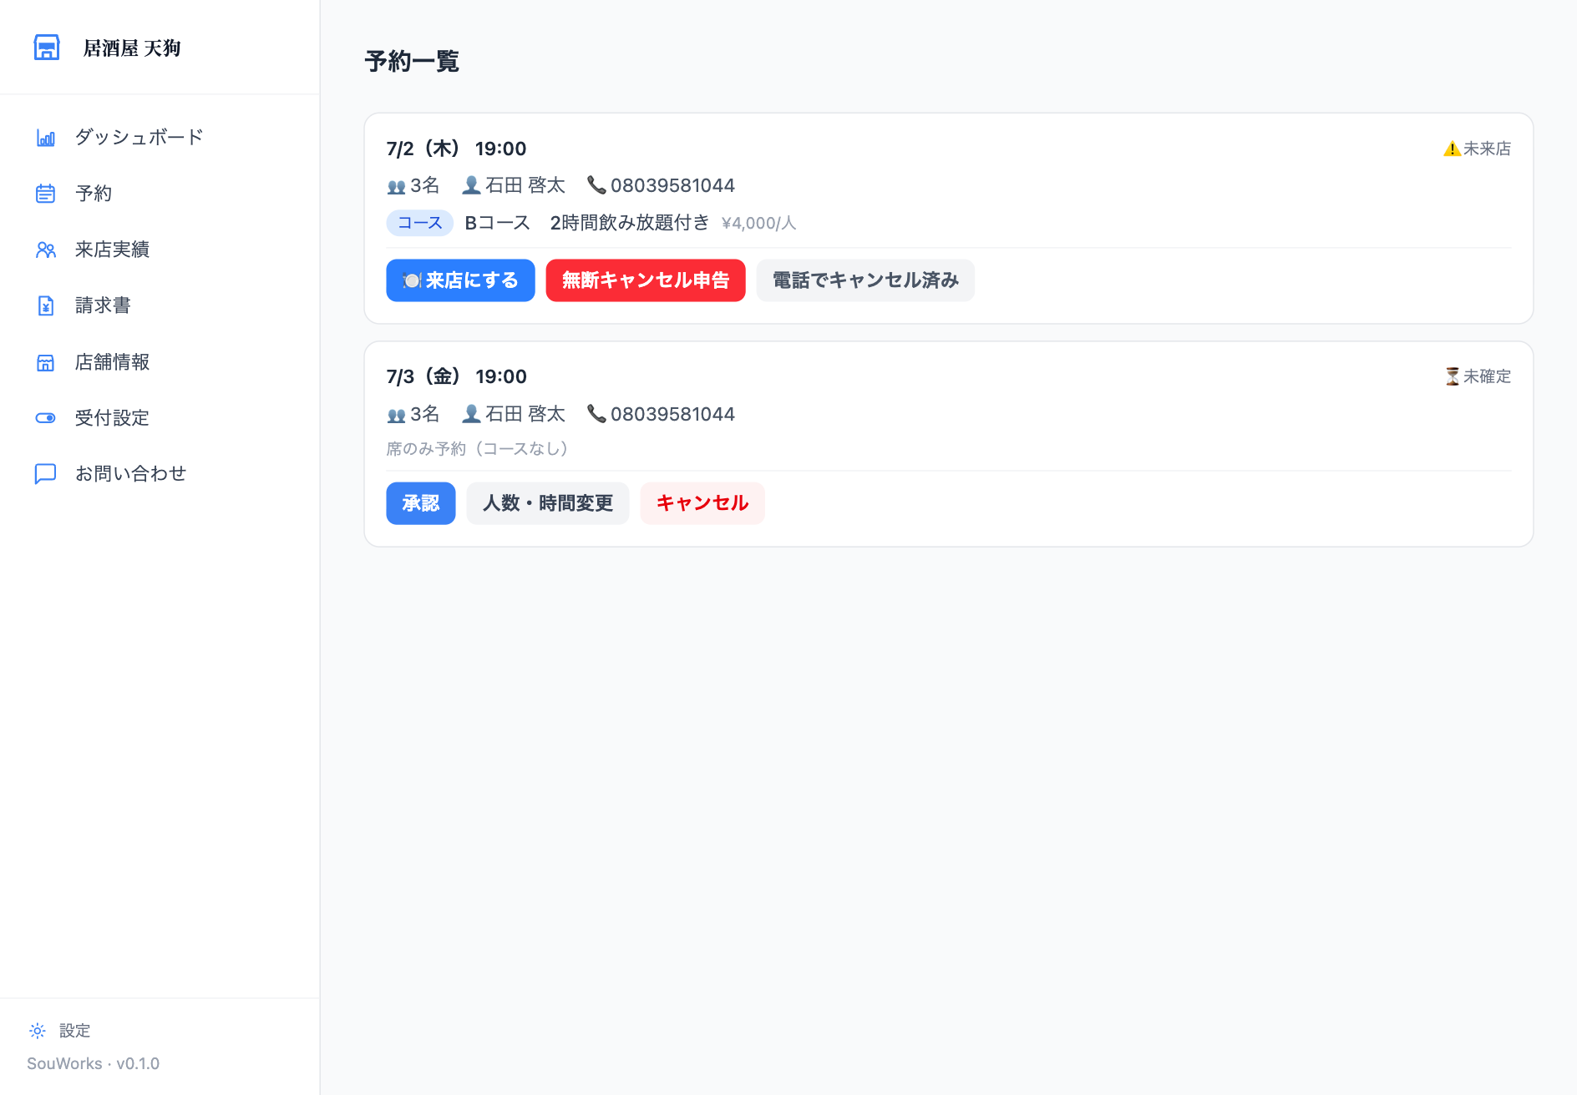Image resolution: width=1577 pixels, height=1095 pixels.
Task: Click the group icon by 3名 on 7/2
Action: pos(397,186)
